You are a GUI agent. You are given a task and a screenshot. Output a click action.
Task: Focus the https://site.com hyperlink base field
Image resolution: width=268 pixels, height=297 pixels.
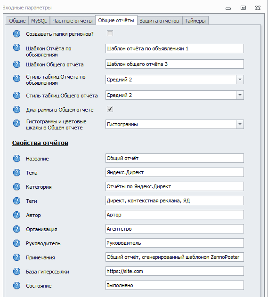point(175,271)
